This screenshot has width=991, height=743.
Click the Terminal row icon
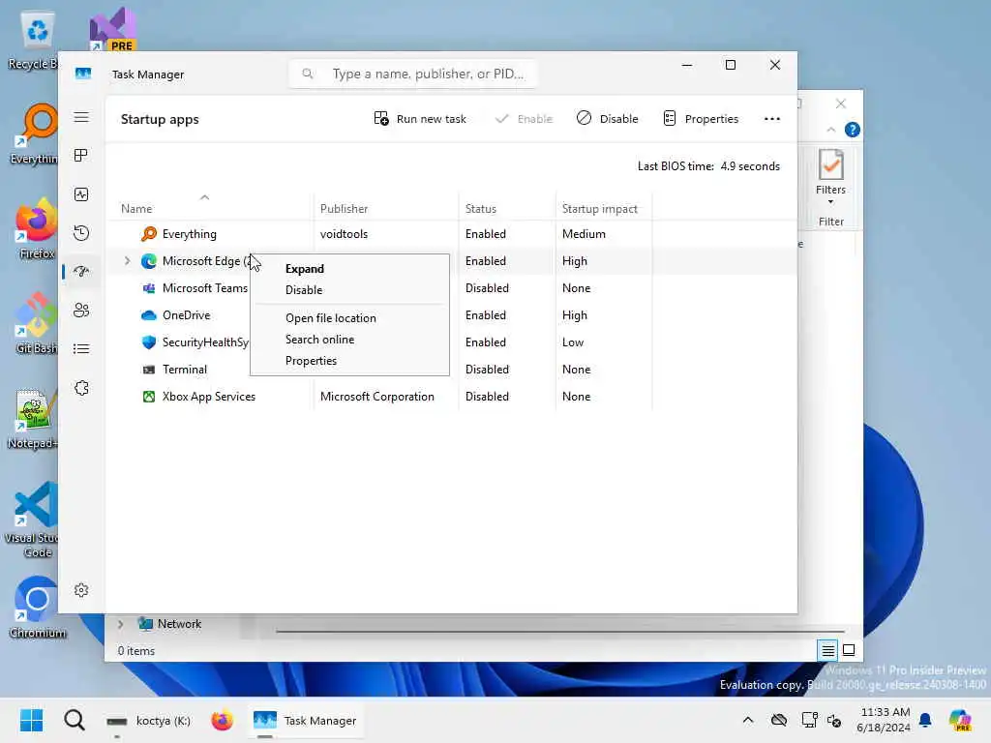pos(148,370)
